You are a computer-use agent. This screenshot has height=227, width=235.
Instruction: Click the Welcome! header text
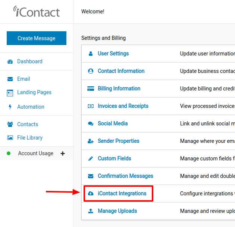[93, 12]
